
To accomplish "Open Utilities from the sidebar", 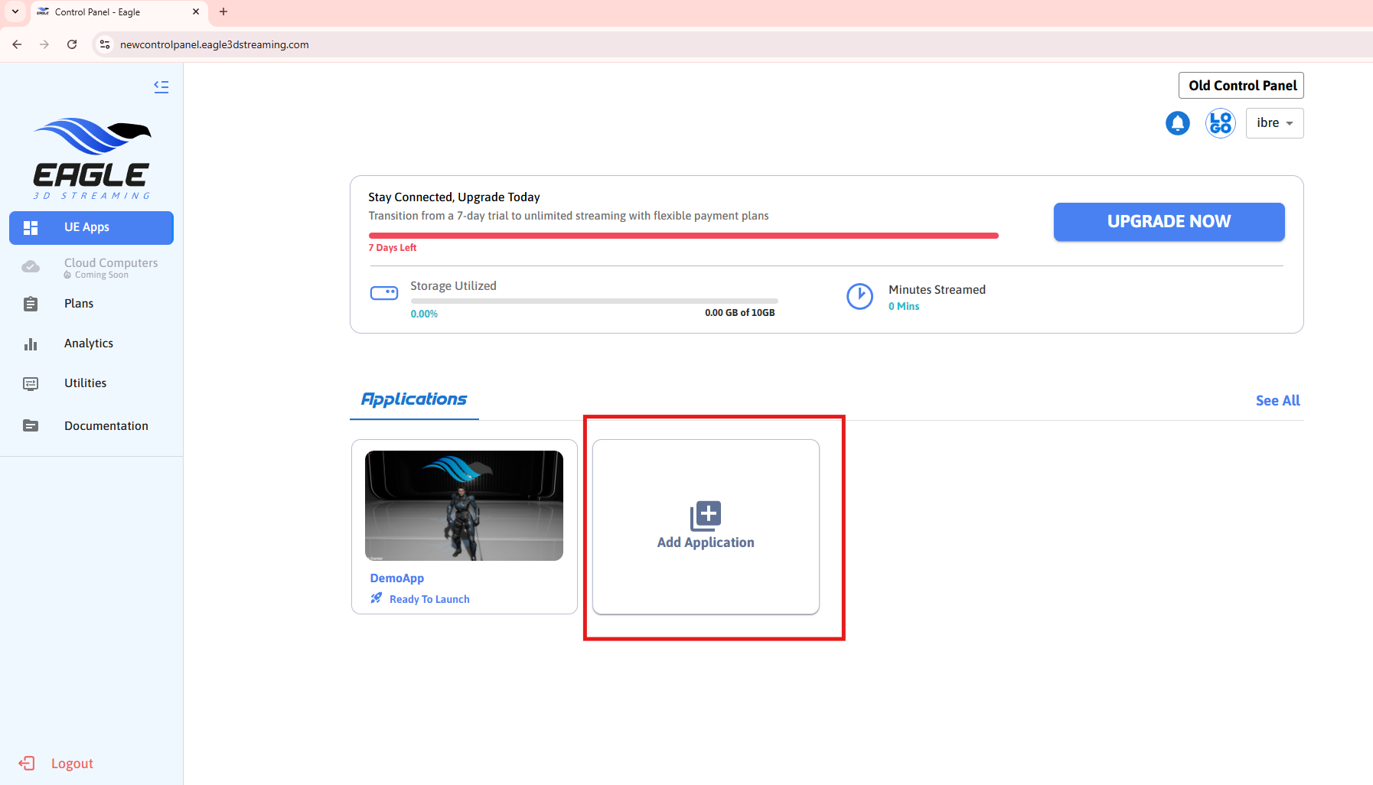I will pos(85,383).
